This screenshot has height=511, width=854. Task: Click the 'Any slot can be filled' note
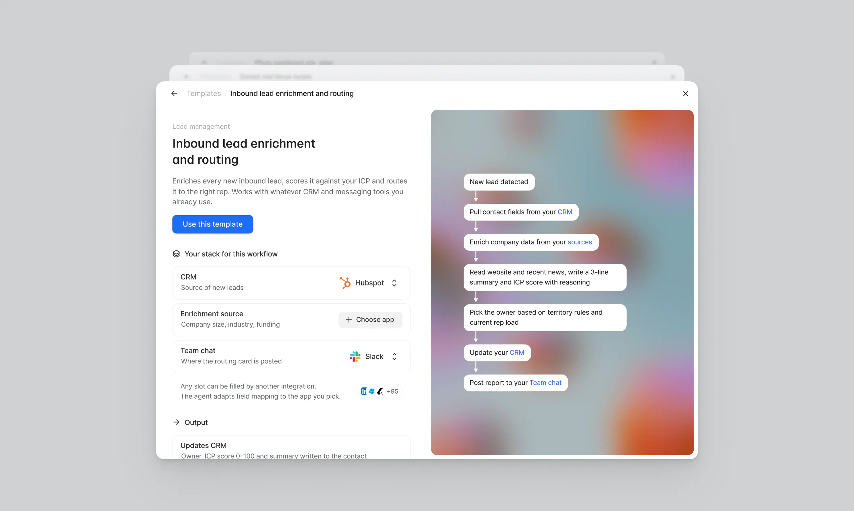(260, 391)
